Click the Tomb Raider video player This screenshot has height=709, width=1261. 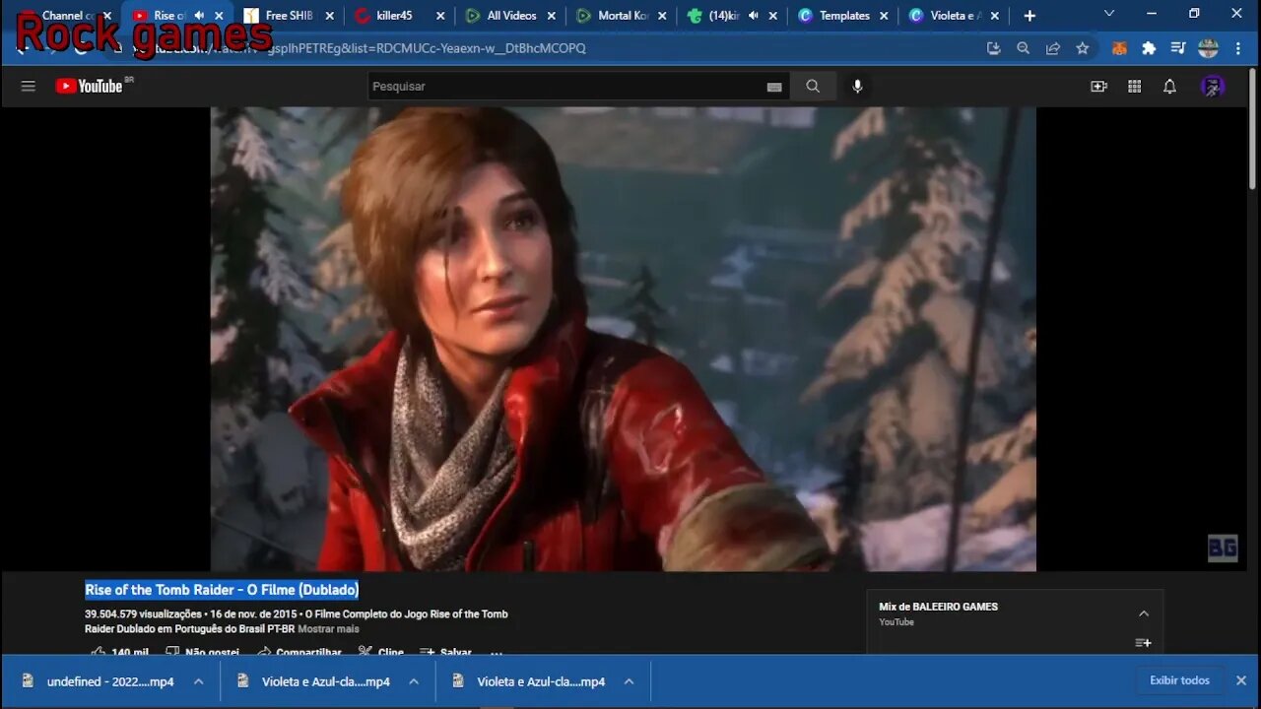tap(623, 339)
